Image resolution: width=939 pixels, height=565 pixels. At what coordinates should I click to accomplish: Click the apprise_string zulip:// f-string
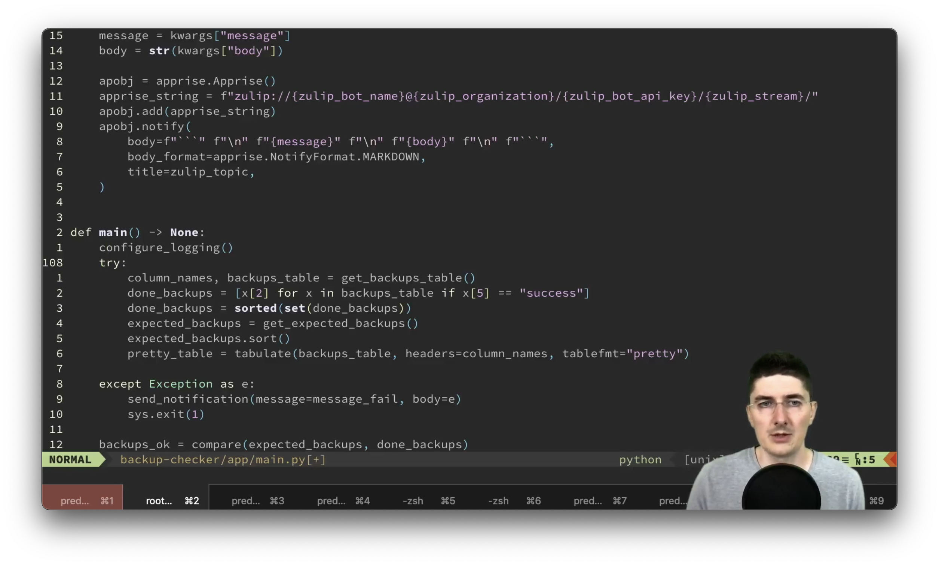(x=519, y=96)
